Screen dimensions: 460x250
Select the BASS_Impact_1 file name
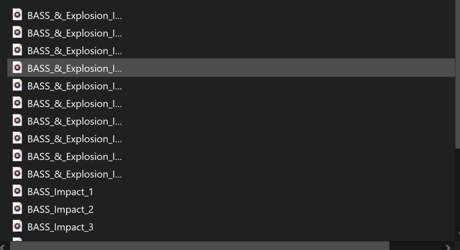point(60,192)
